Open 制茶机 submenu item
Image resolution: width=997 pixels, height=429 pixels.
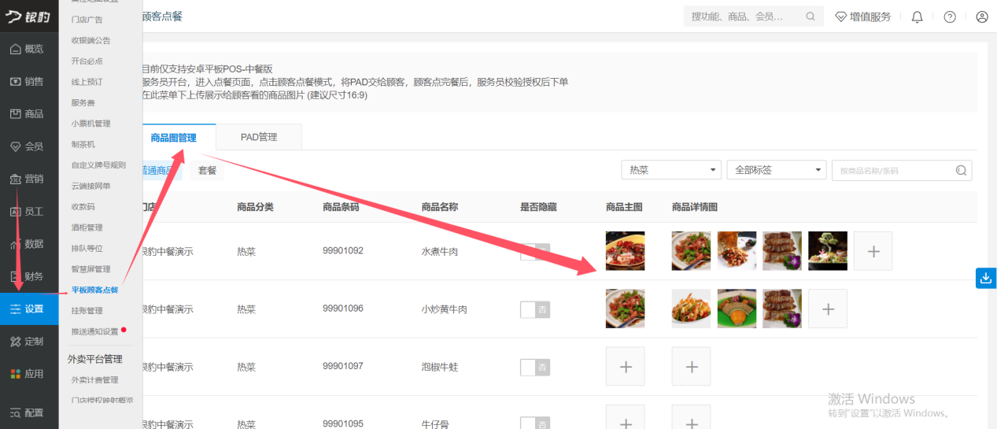click(x=83, y=144)
